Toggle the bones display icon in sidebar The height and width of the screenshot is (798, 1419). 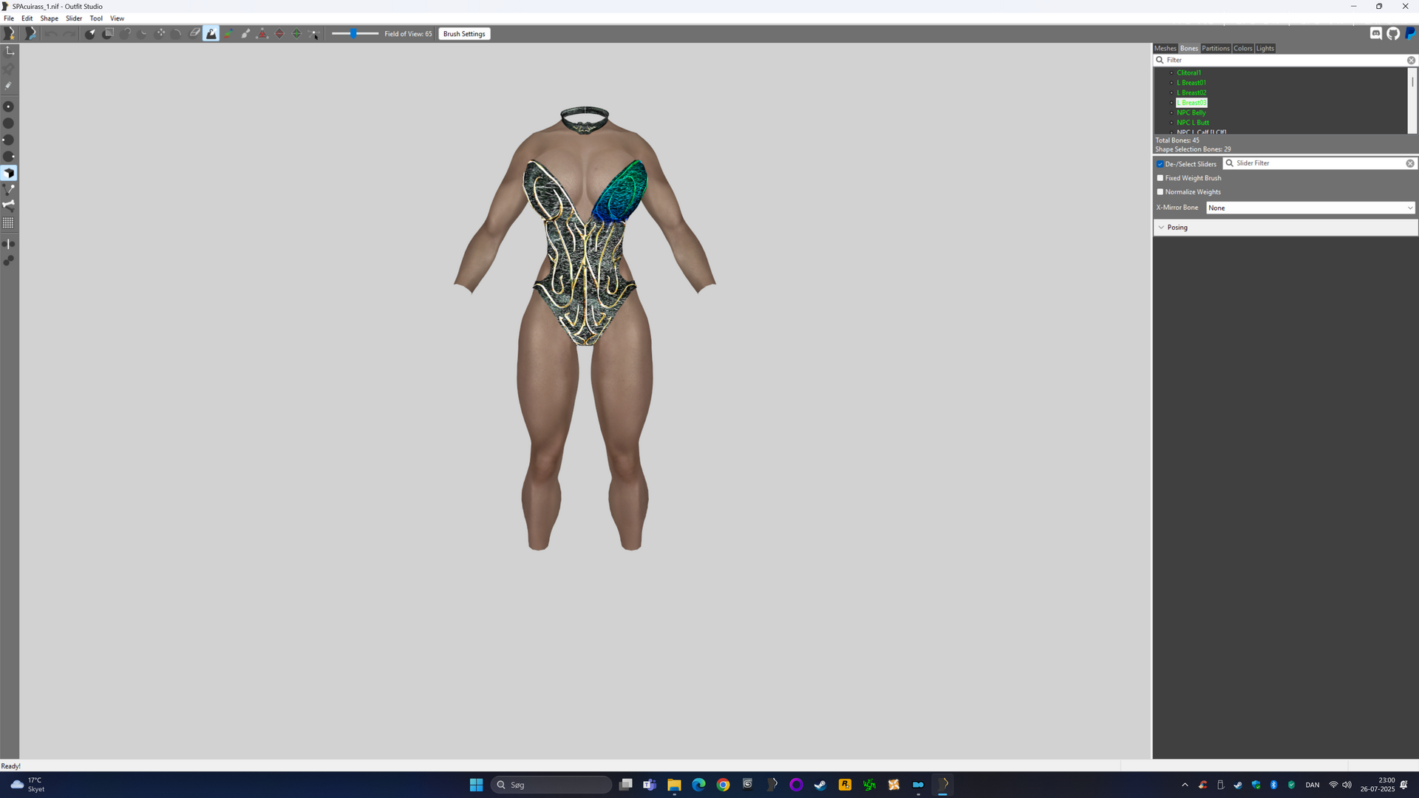click(x=9, y=206)
